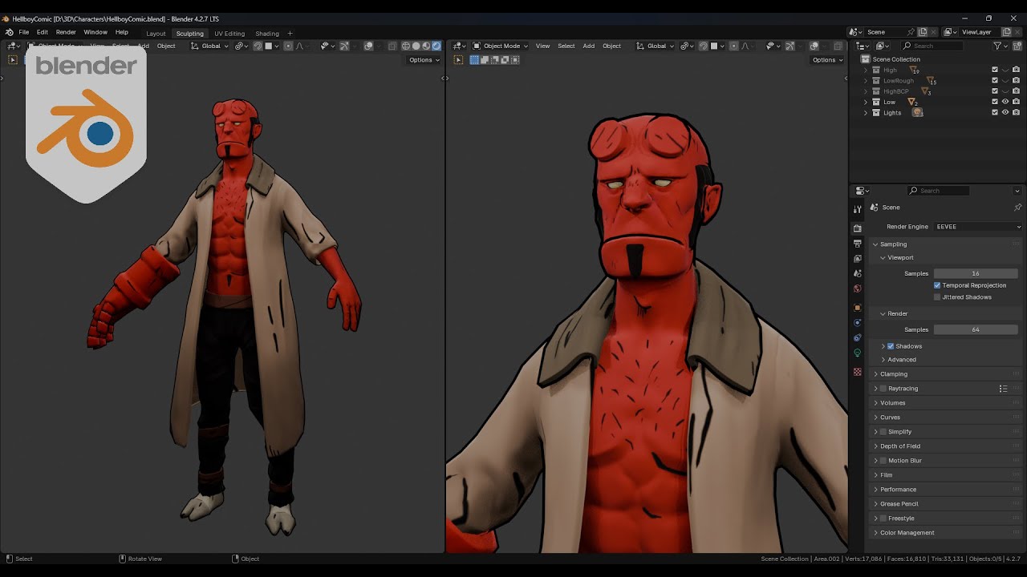Open Options popover in left viewport

[x=424, y=60]
